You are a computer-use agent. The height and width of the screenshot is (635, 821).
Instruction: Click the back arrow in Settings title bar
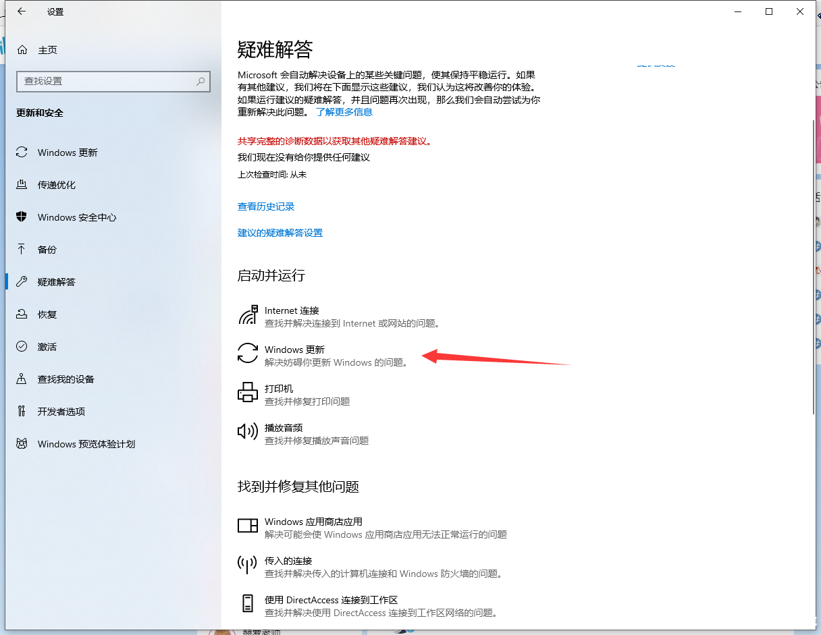(x=22, y=11)
